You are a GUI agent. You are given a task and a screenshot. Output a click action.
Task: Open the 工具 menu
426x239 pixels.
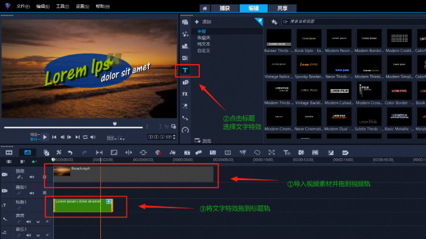[63, 6]
